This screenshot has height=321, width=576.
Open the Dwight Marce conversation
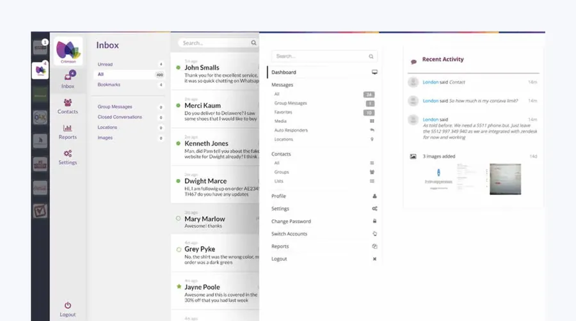(215, 185)
